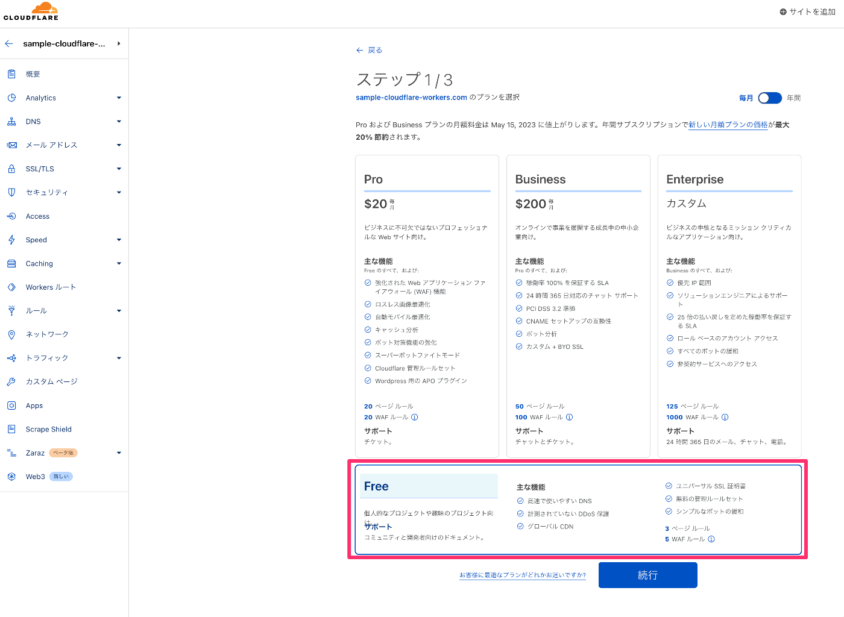Click the Cloudflare logo
Viewport: 844px width, 617px height.
coord(31,11)
